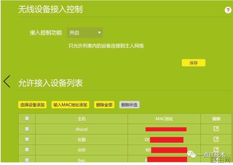The height and width of the screenshot is (165, 233).
Task: Open the 接入控制功能 dropdown showing 开启
Action: [85, 32]
